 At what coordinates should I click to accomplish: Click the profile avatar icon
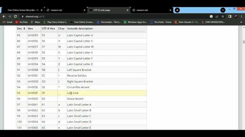coord(236,16)
